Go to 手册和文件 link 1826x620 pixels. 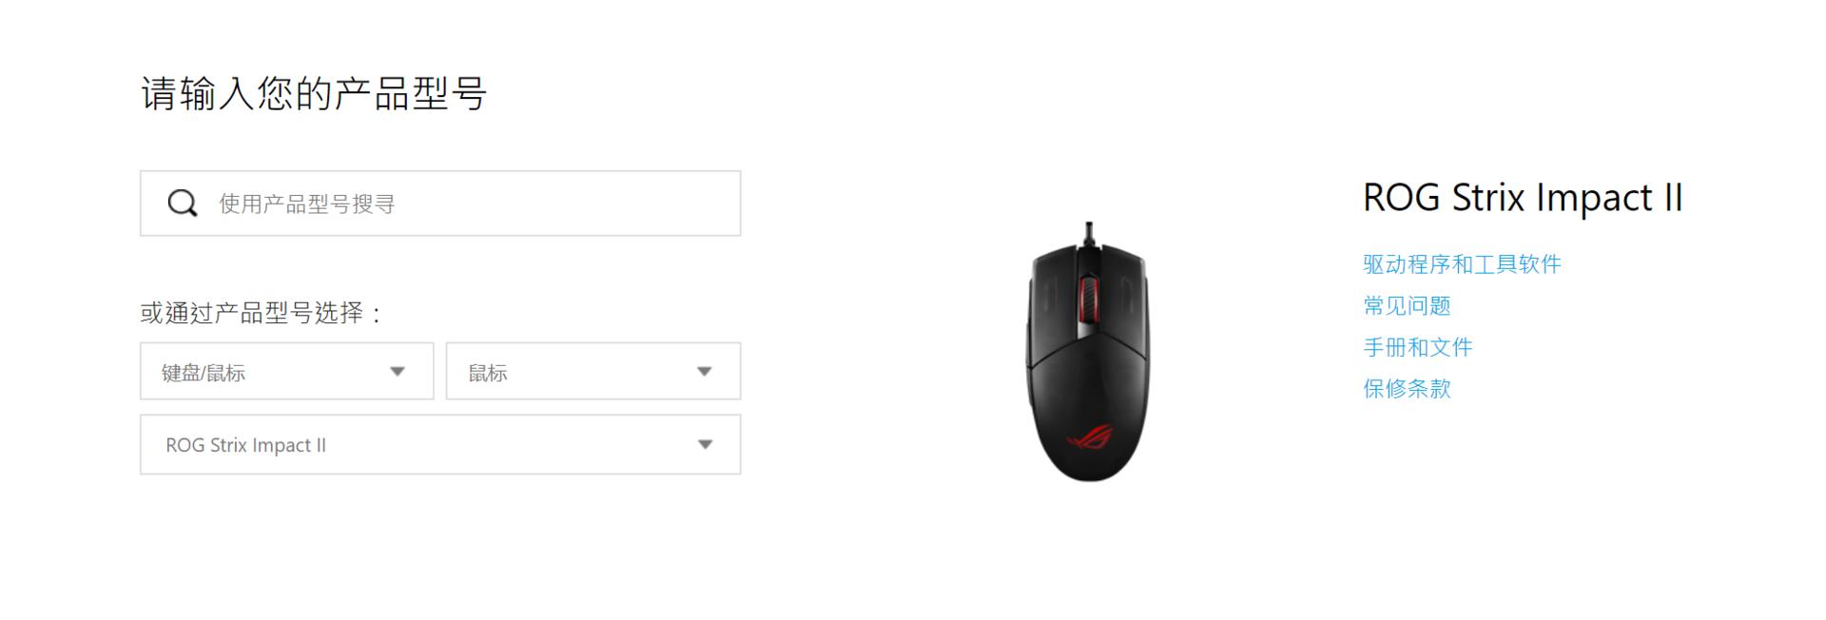point(1417,347)
